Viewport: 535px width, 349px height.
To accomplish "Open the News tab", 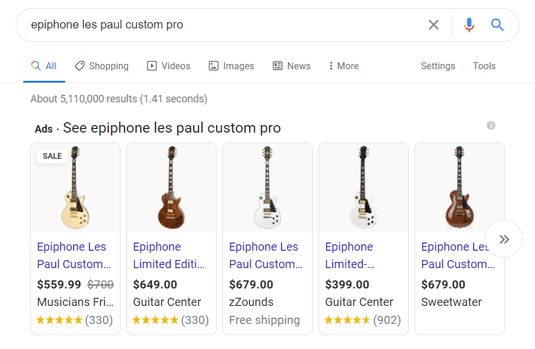I will [292, 66].
